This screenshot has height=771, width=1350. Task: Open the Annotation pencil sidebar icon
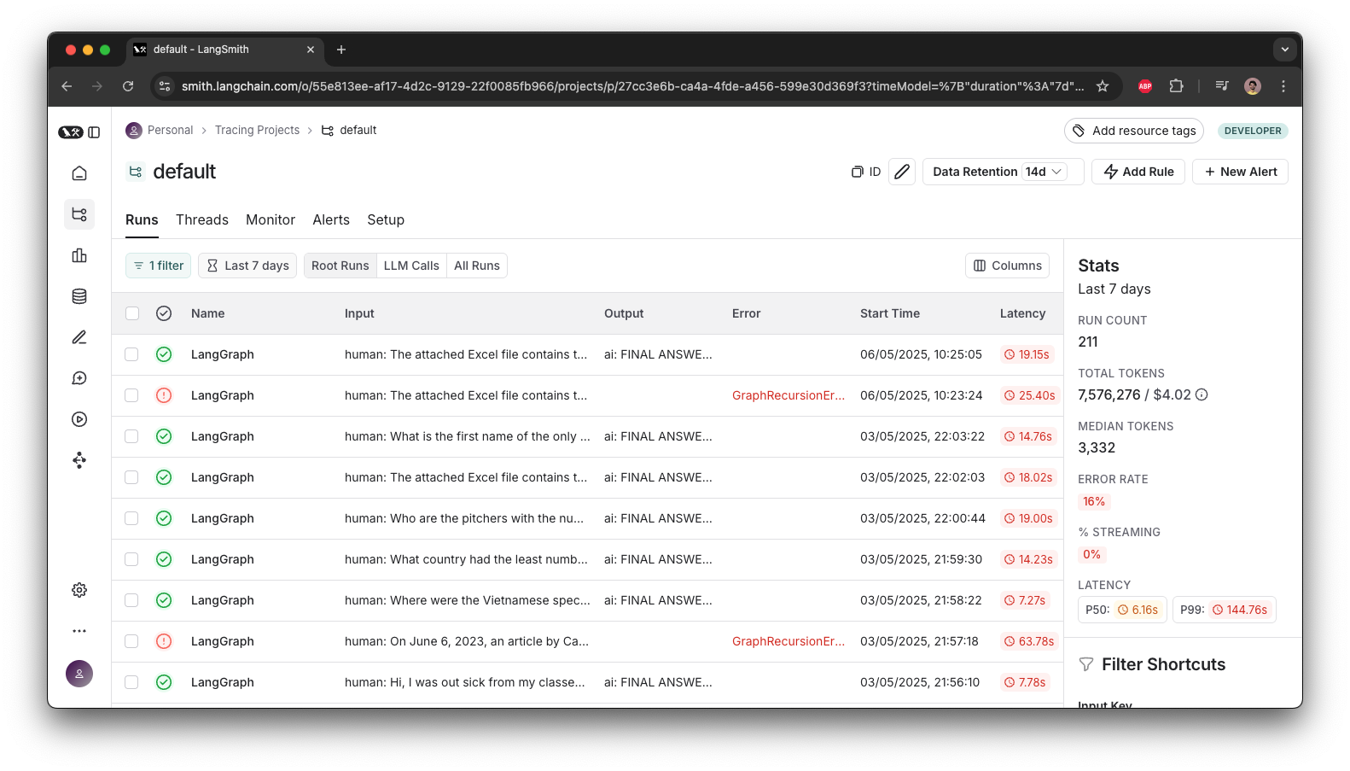coord(79,337)
